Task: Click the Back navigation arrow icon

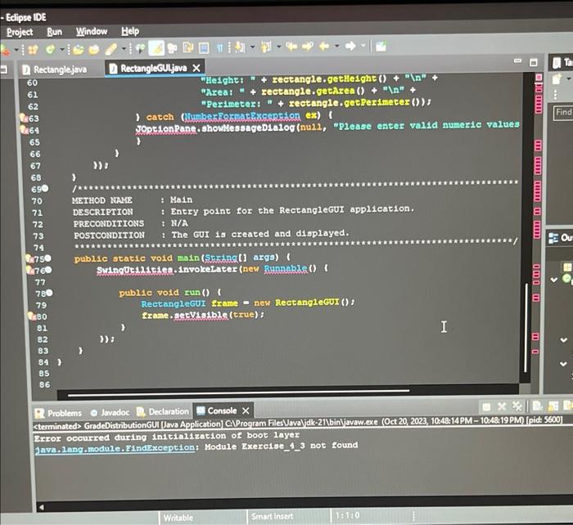Action: [x=324, y=46]
